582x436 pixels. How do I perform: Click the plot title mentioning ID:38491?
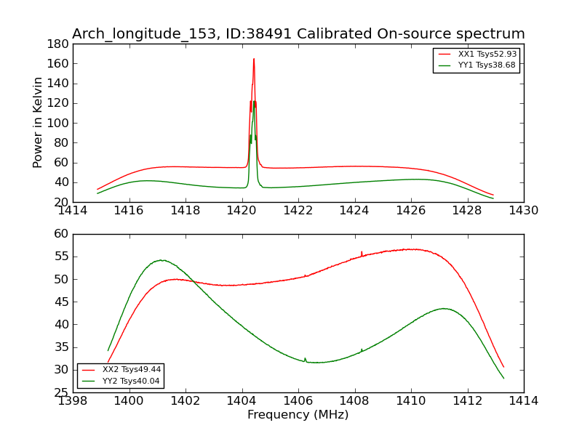tap(298, 33)
